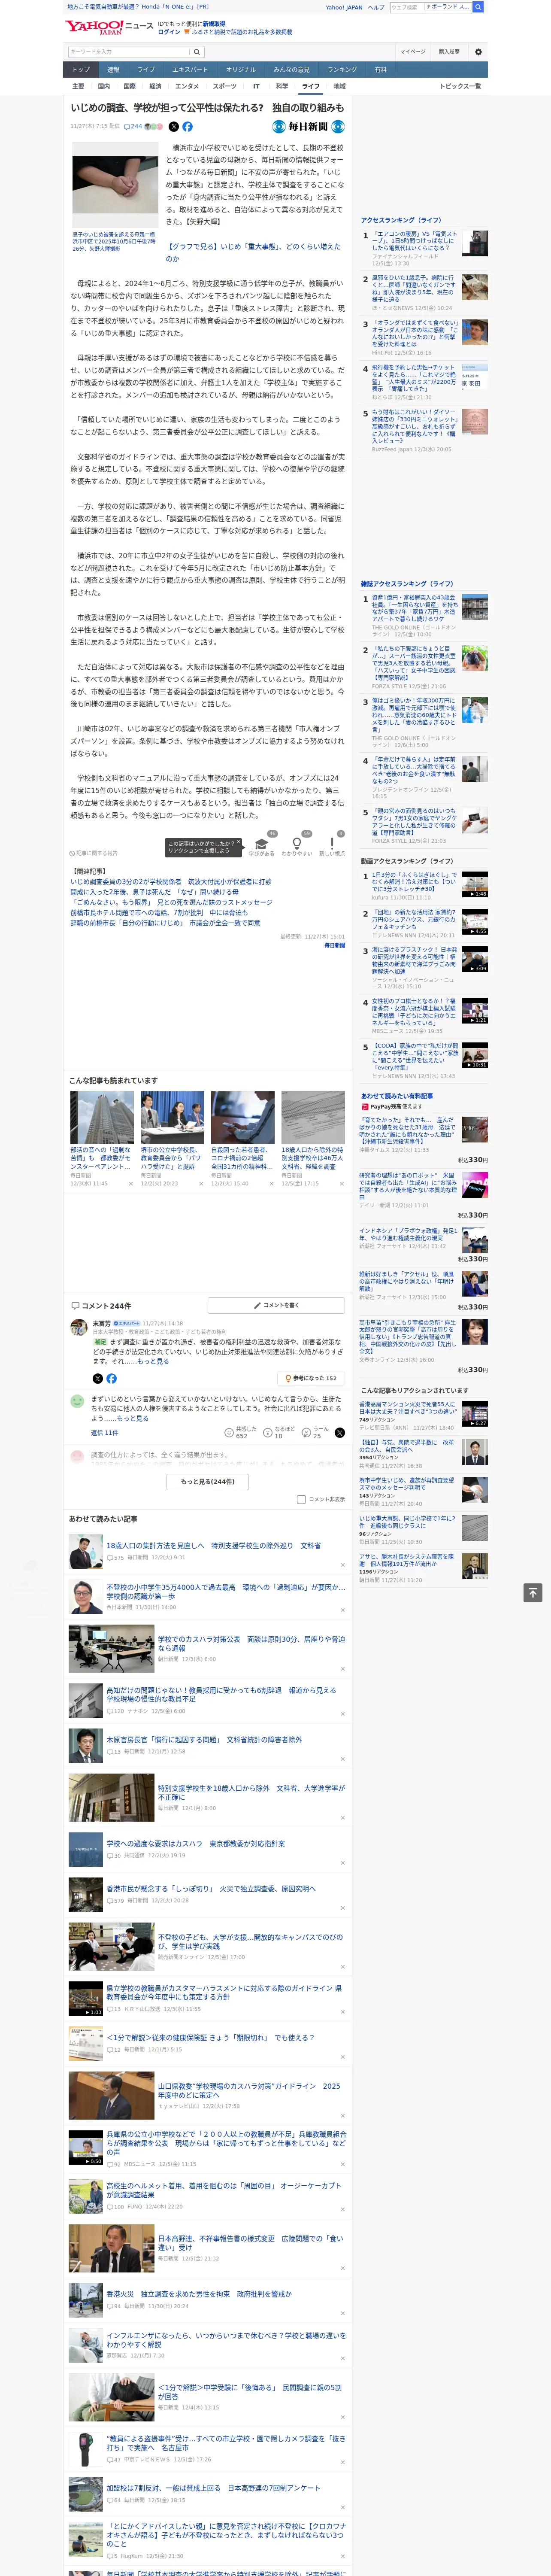Select the みんなの意見 tab

(292, 70)
